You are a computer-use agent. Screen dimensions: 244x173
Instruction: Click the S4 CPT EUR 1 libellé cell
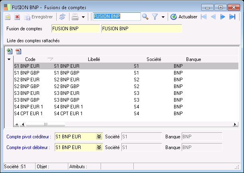(68, 114)
